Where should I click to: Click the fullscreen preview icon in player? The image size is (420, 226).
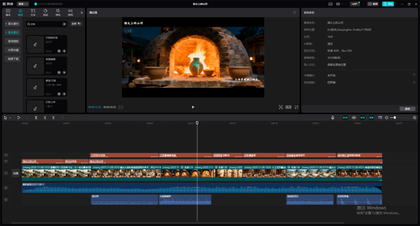point(296,107)
